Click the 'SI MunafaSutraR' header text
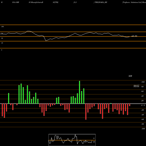Image resolution: width=146 pixels, height=146 pixels. pos(36,2)
